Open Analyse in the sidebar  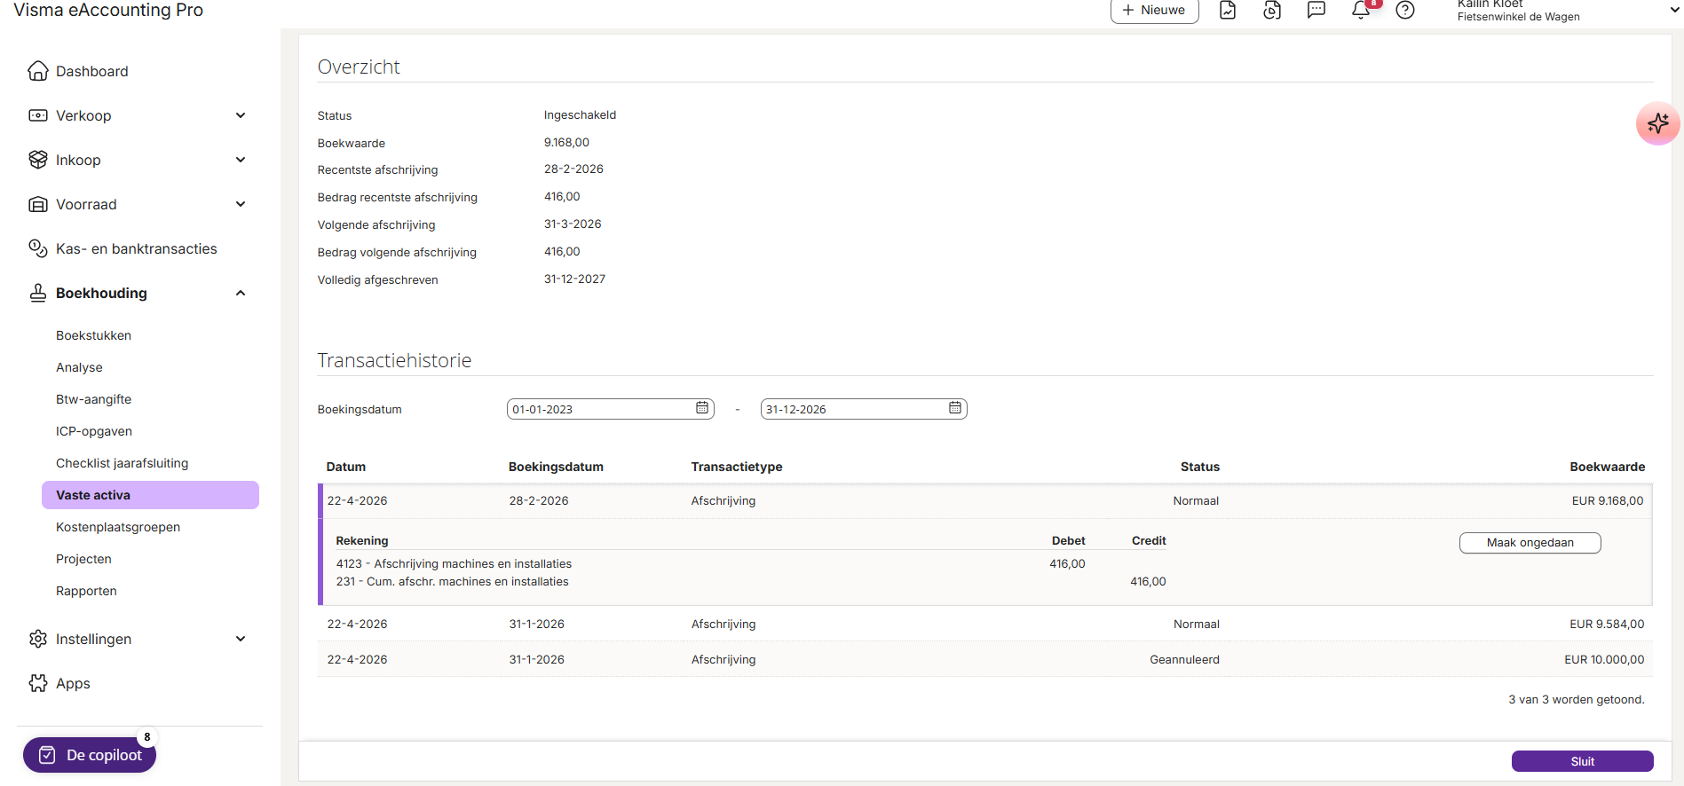coord(79,367)
